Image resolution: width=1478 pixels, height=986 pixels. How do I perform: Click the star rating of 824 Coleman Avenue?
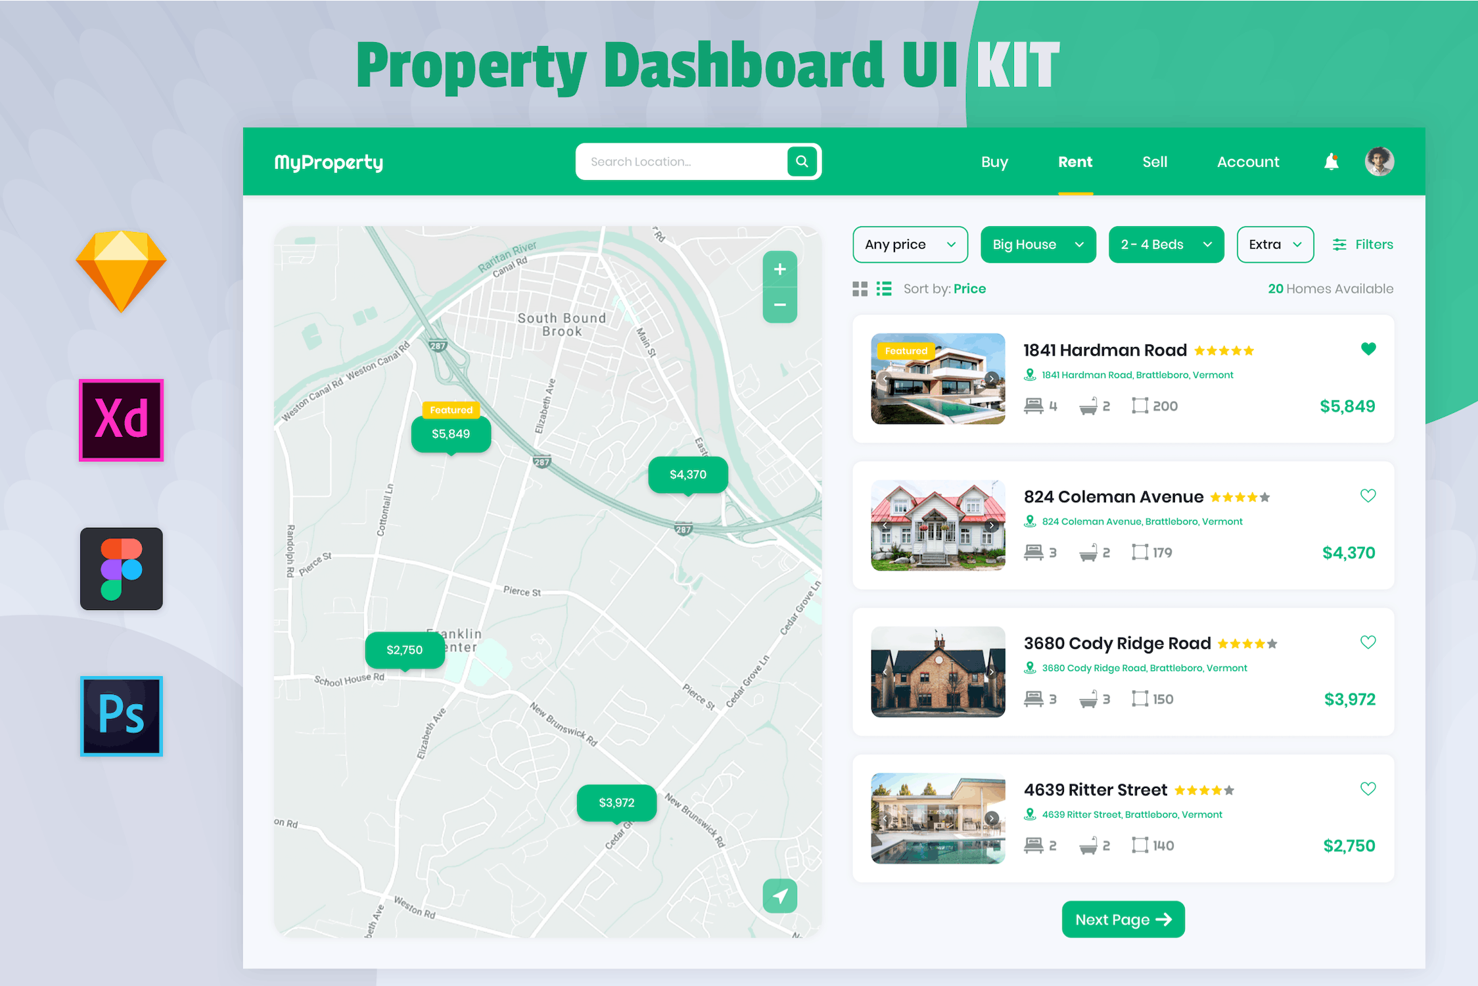click(1240, 498)
